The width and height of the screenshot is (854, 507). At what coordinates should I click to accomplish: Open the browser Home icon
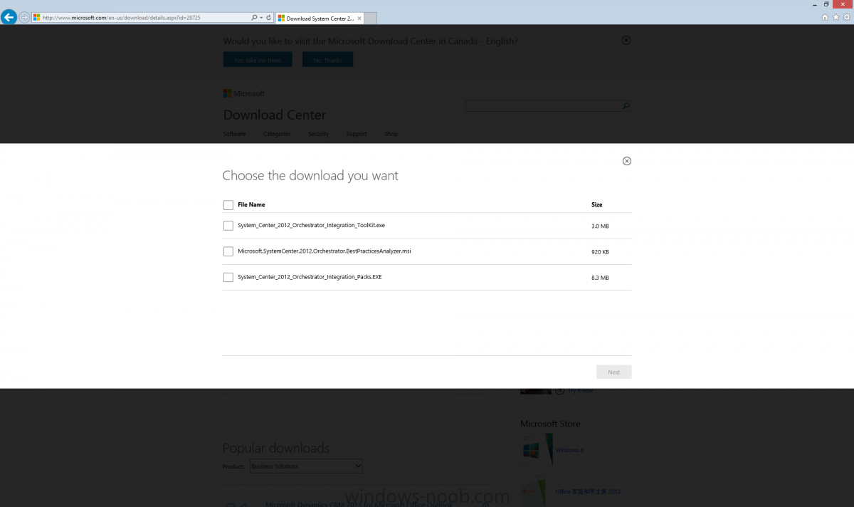825,18
